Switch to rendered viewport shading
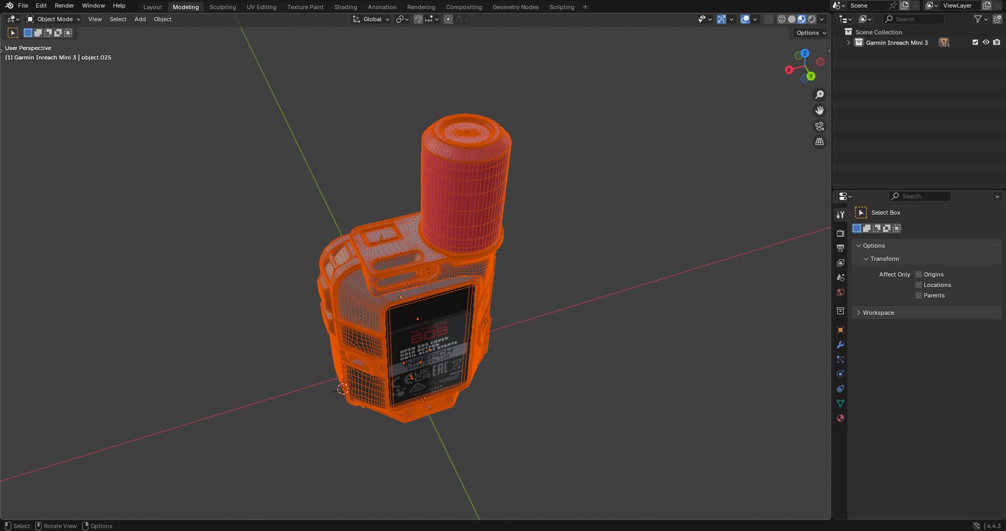The height and width of the screenshot is (531, 1006). (812, 19)
